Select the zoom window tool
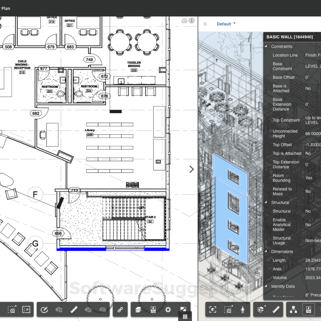 tap(12, 309)
